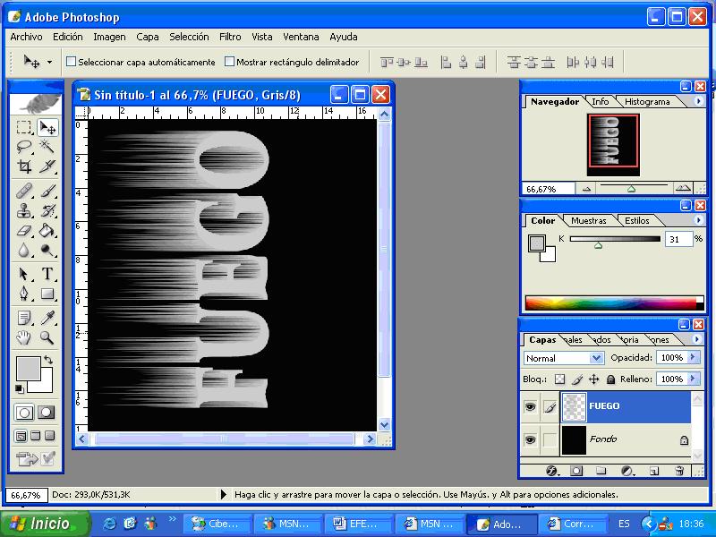This screenshot has height=537, width=716.
Task: Switch to the Histograma tab
Action: [647, 102]
